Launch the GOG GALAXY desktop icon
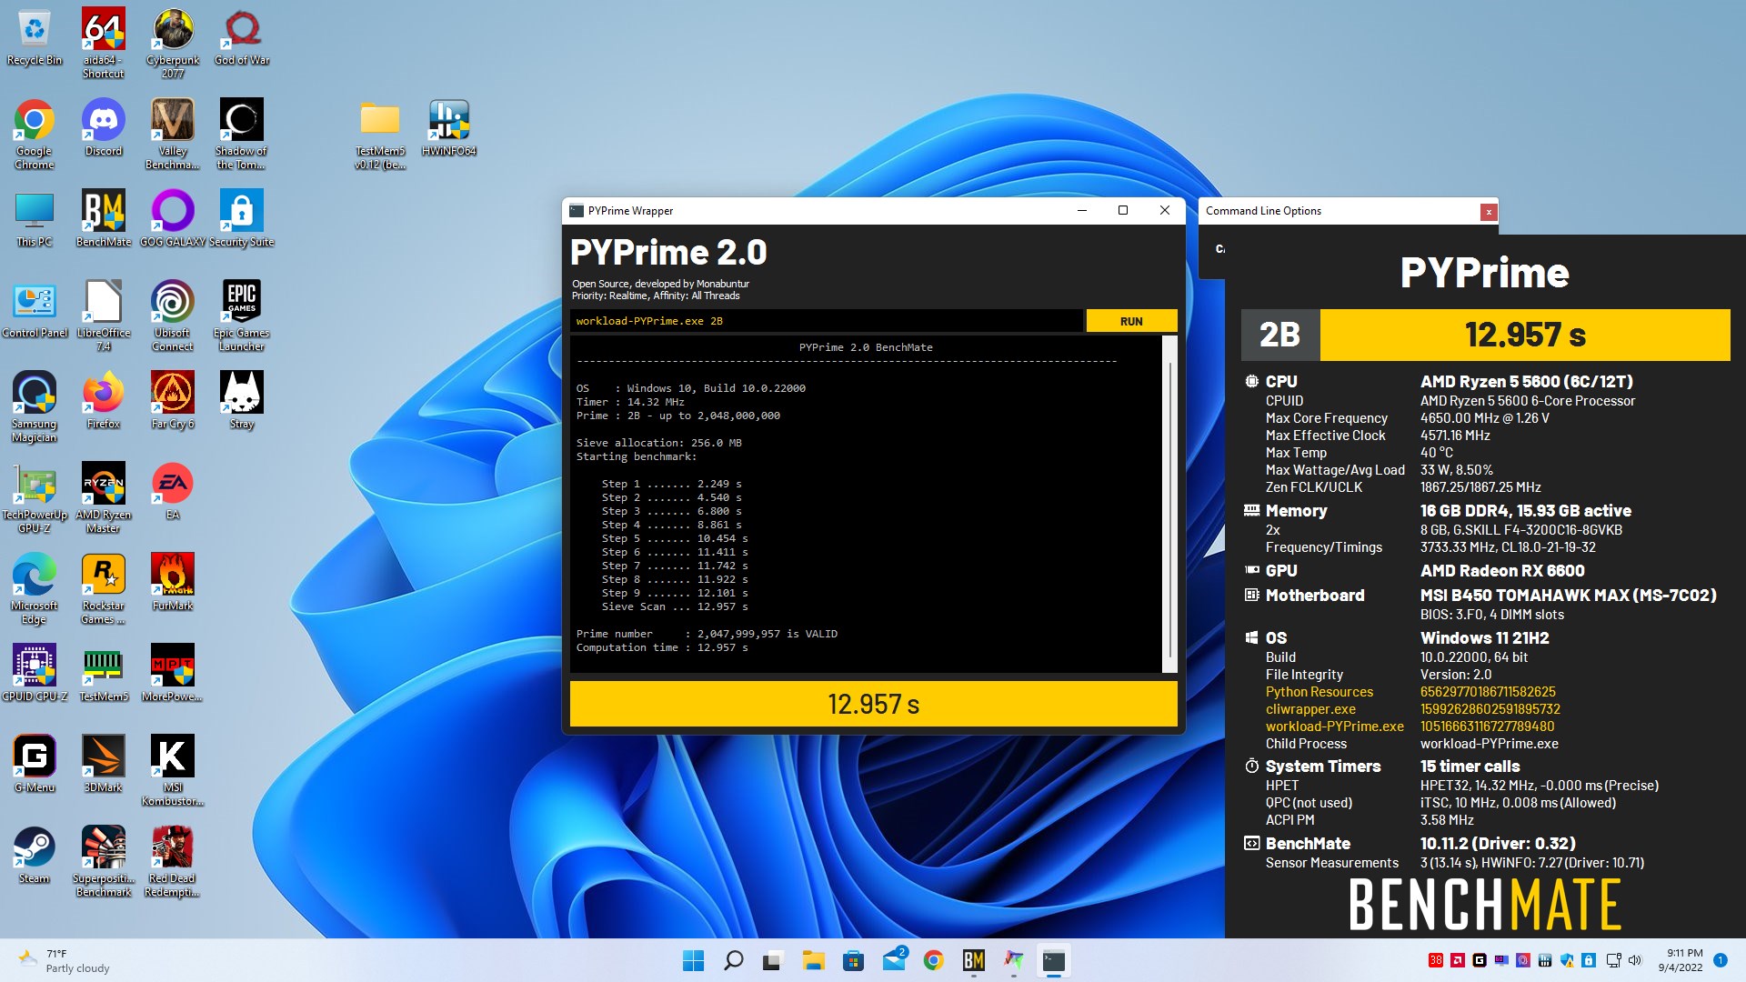1746x982 pixels. coord(173,219)
